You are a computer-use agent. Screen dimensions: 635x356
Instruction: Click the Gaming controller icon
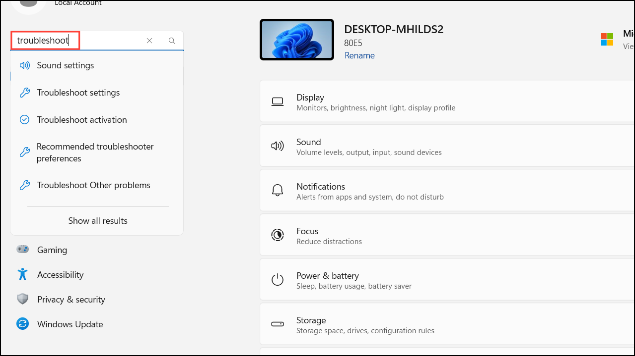22,250
